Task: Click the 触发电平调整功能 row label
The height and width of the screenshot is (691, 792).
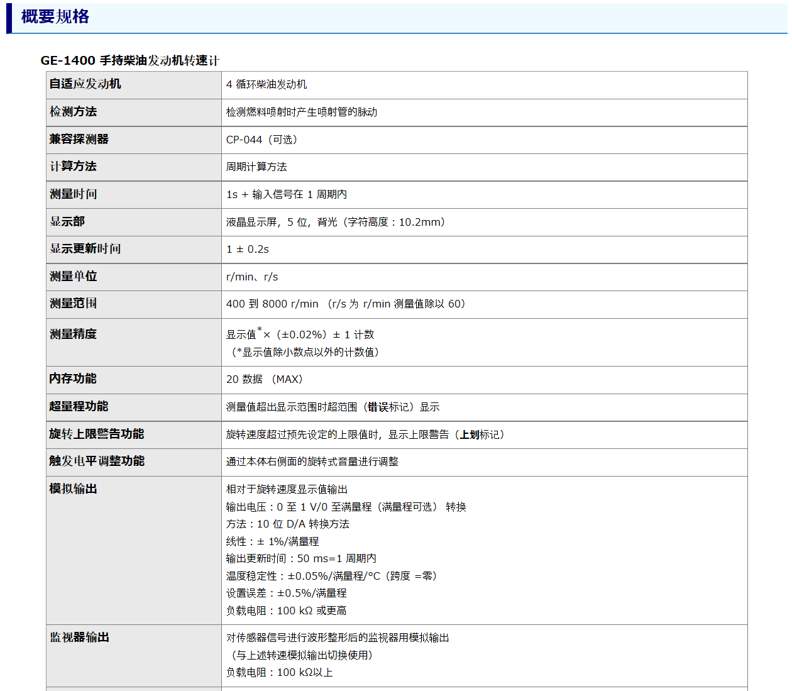Action: (97, 461)
